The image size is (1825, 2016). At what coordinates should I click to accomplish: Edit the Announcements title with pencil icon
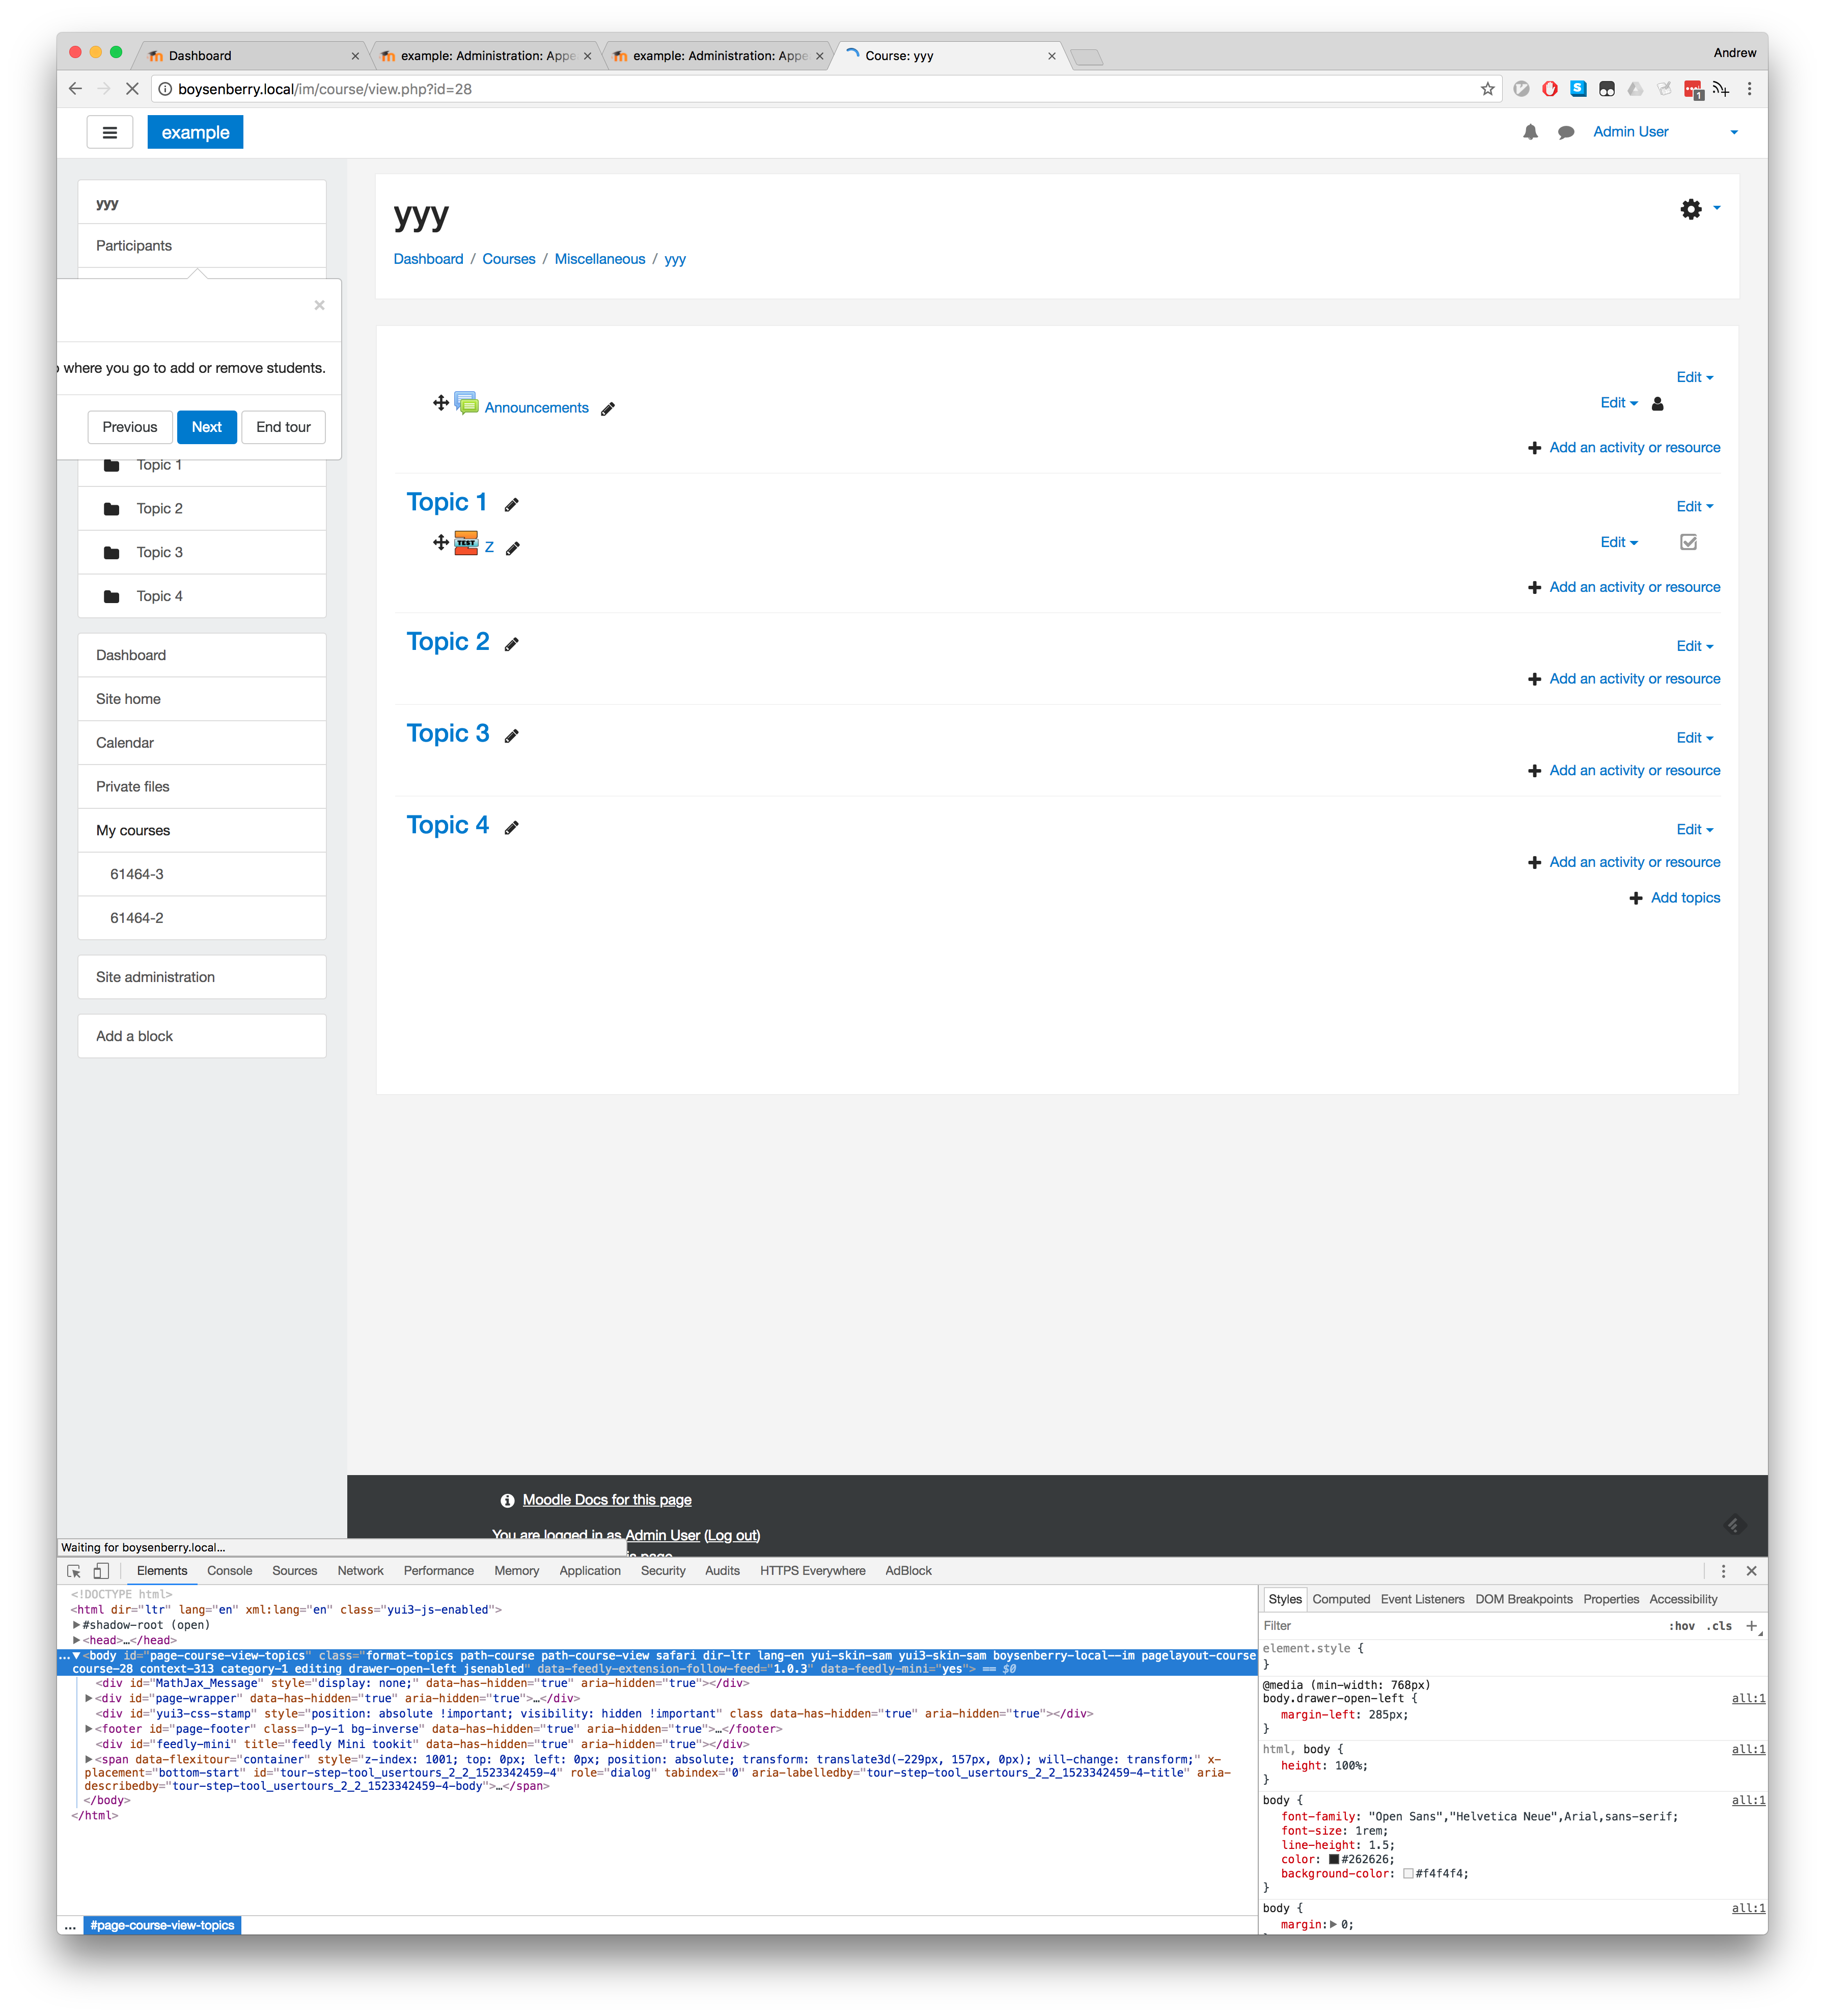607,408
